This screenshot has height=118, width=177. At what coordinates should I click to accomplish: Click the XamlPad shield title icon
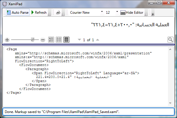pyautogui.click(x=5, y=4)
